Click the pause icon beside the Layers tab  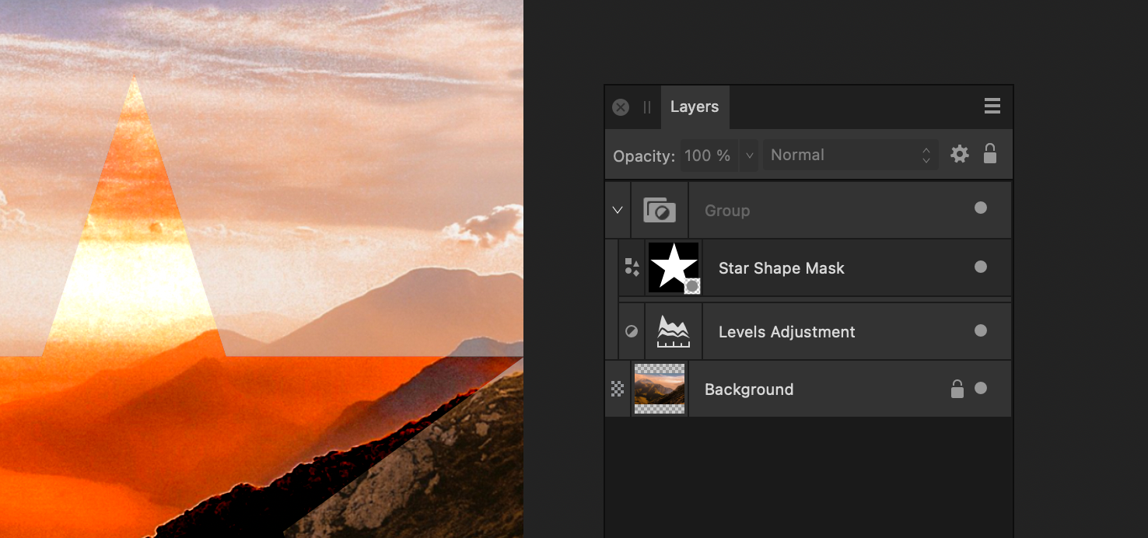click(x=646, y=107)
